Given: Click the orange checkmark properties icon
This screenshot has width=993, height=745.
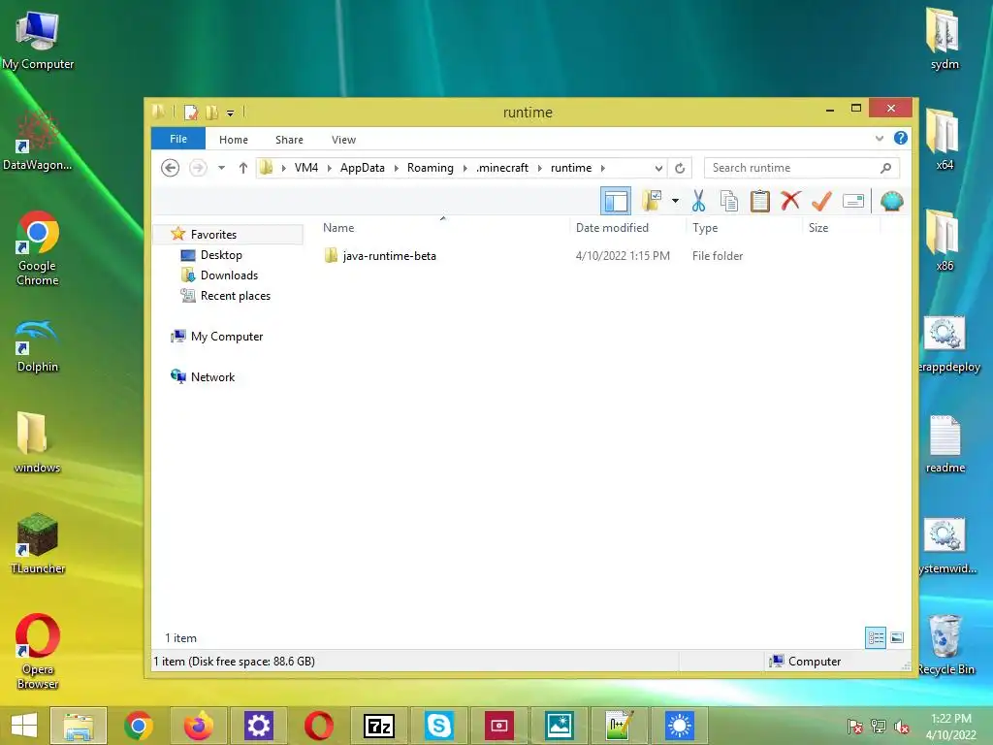Looking at the screenshot, I should pos(821,202).
